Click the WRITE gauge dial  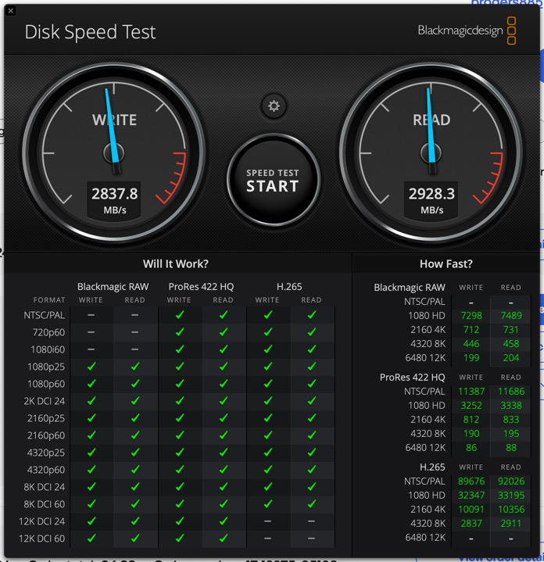coord(114,153)
